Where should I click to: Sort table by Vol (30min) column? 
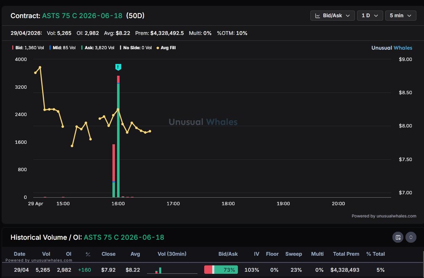click(172, 254)
